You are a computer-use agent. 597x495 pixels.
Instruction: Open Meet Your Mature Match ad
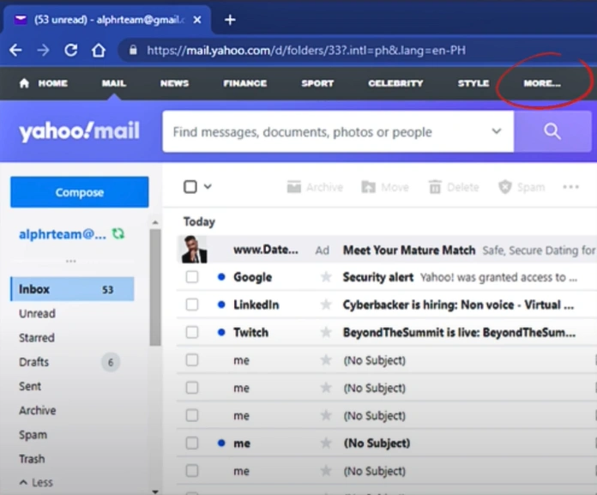point(409,251)
